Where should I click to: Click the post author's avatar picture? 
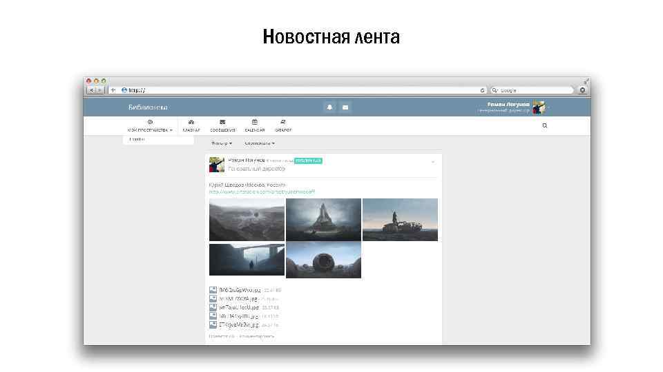[216, 165]
